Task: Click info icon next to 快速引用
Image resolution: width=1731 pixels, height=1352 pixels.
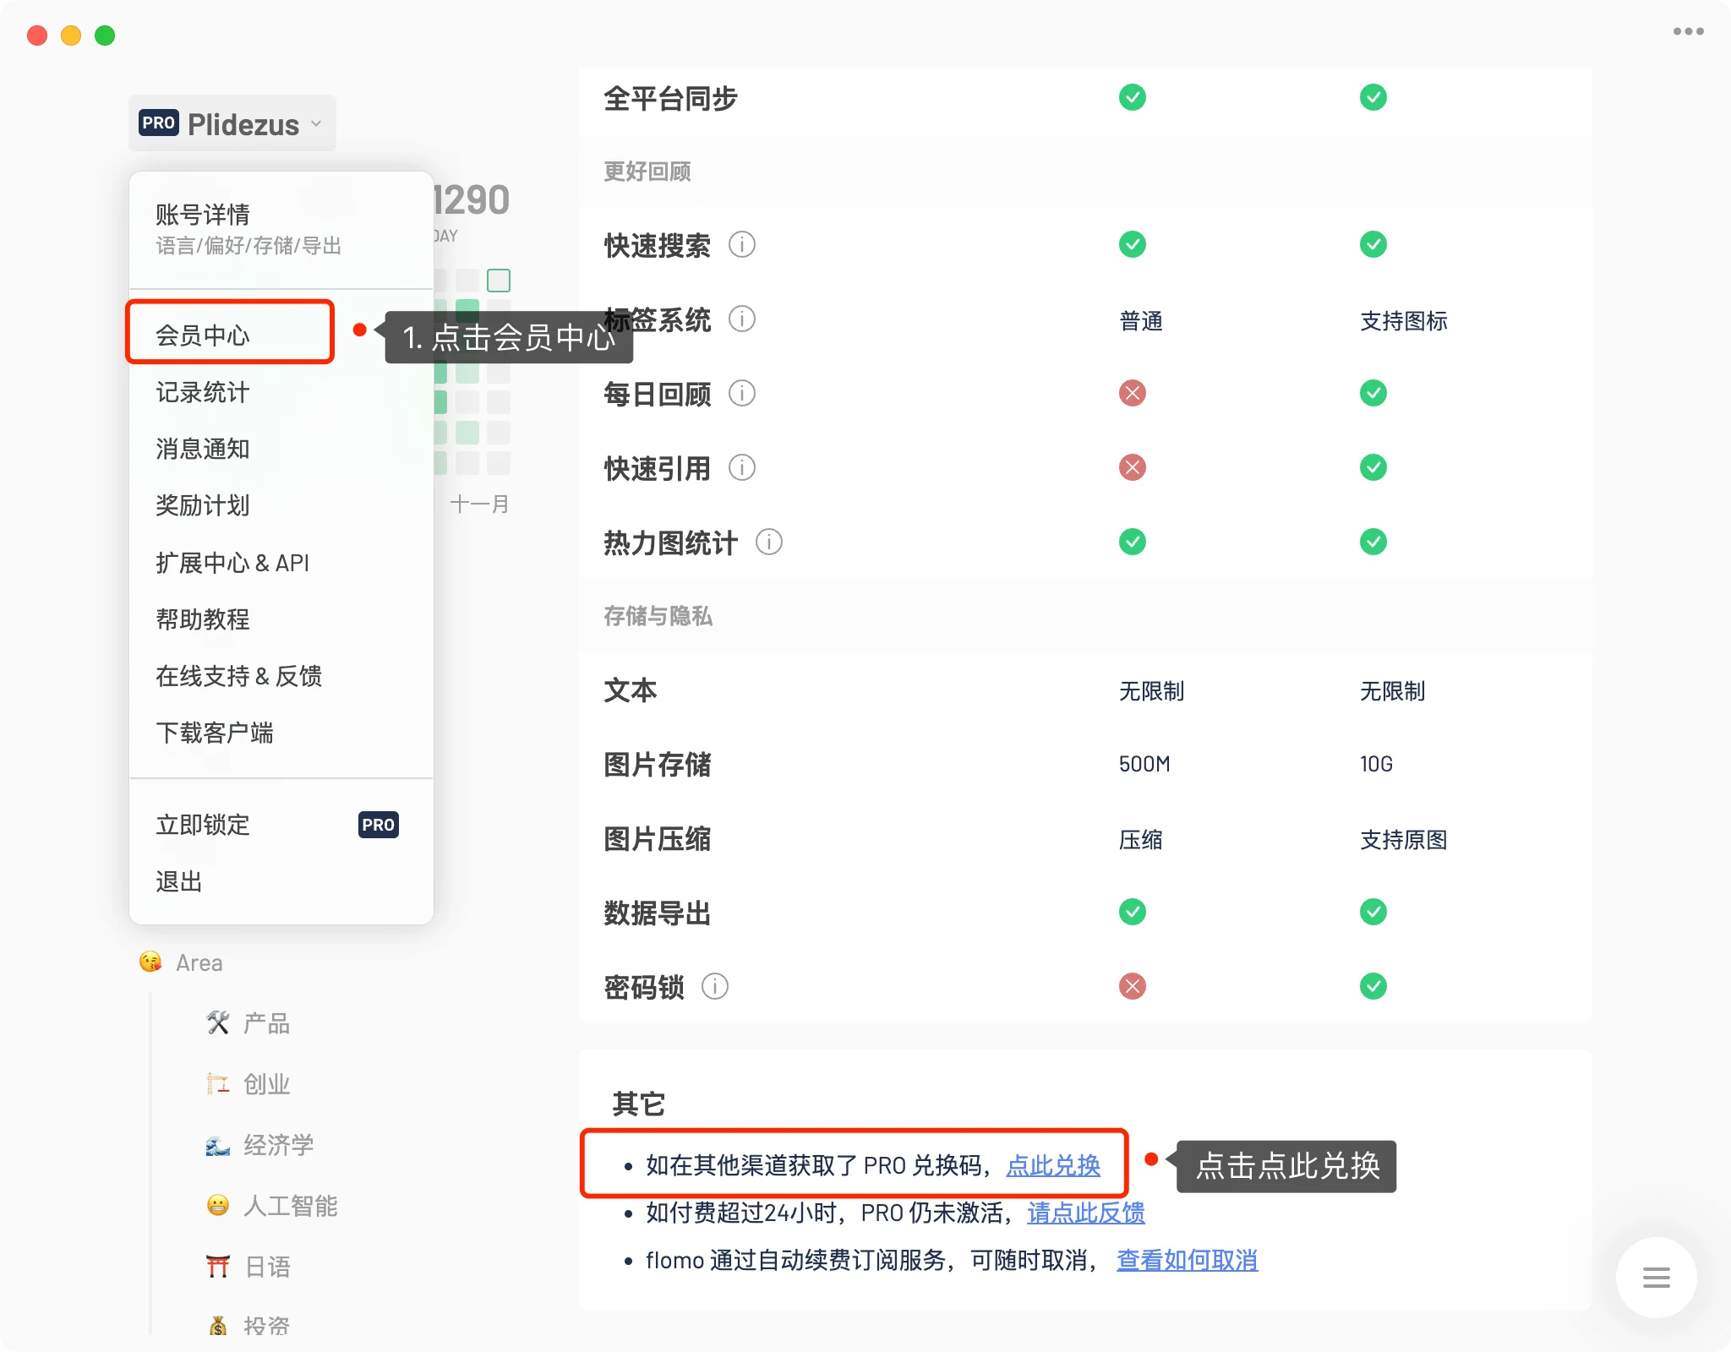Action: click(742, 467)
